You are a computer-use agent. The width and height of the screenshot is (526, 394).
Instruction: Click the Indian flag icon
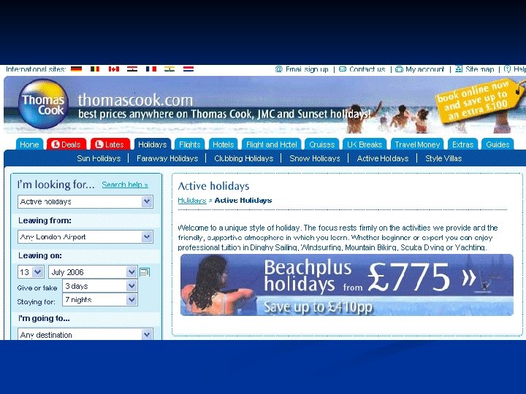coord(169,69)
